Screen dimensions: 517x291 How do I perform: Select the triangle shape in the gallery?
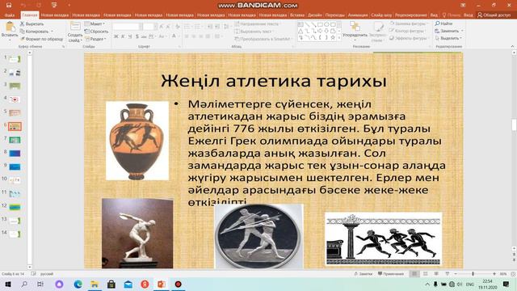point(301,31)
